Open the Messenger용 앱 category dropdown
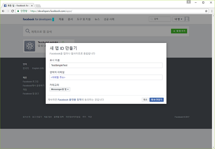 click(x=60, y=89)
